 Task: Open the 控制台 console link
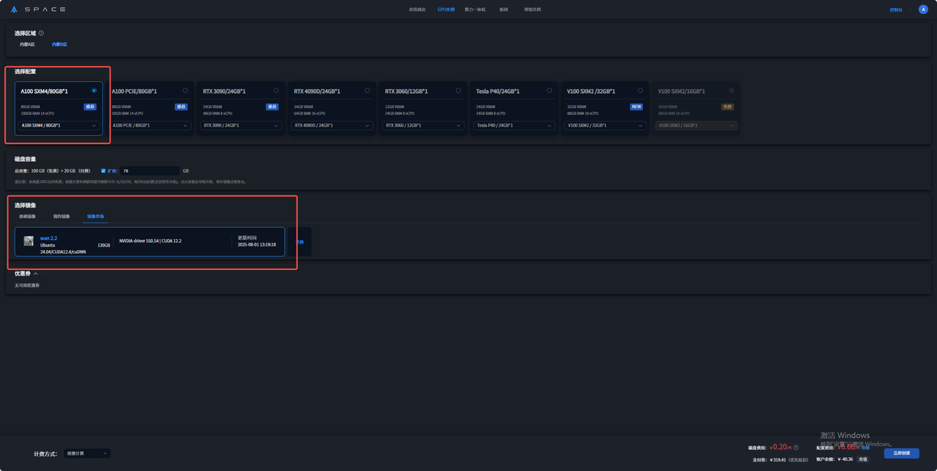point(896,10)
